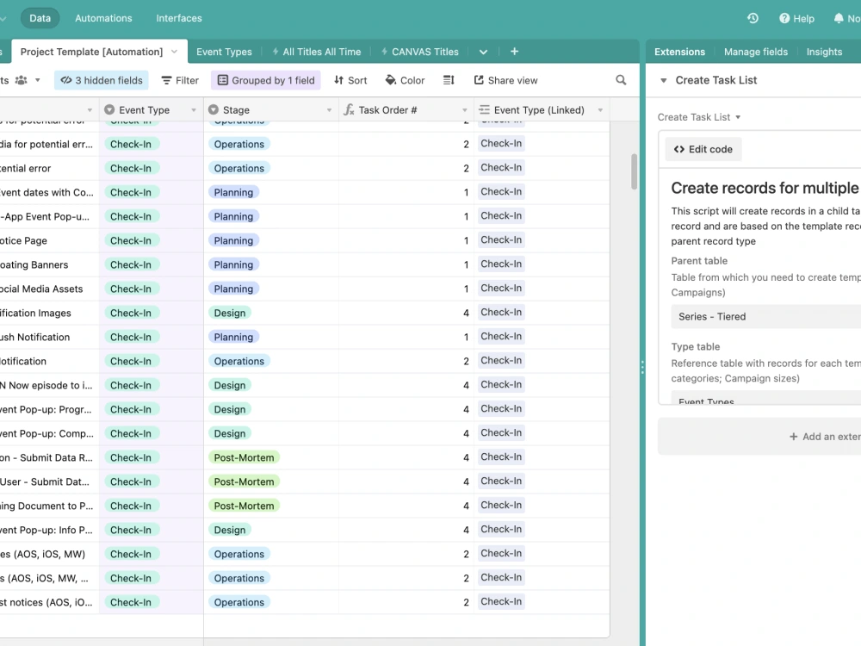This screenshot has width=861, height=646.
Task: Open Create Task List extension menu
Action: [x=699, y=117]
